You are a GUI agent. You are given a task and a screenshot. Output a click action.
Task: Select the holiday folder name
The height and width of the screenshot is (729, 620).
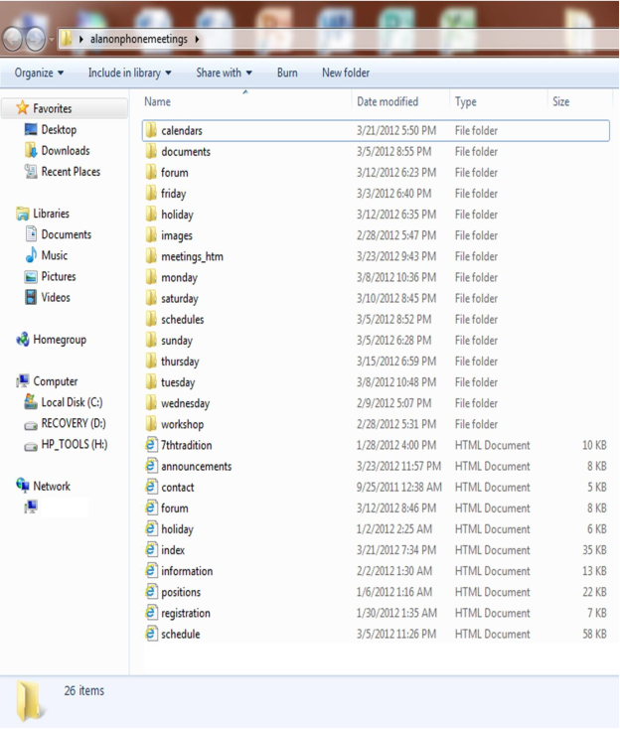point(177,215)
